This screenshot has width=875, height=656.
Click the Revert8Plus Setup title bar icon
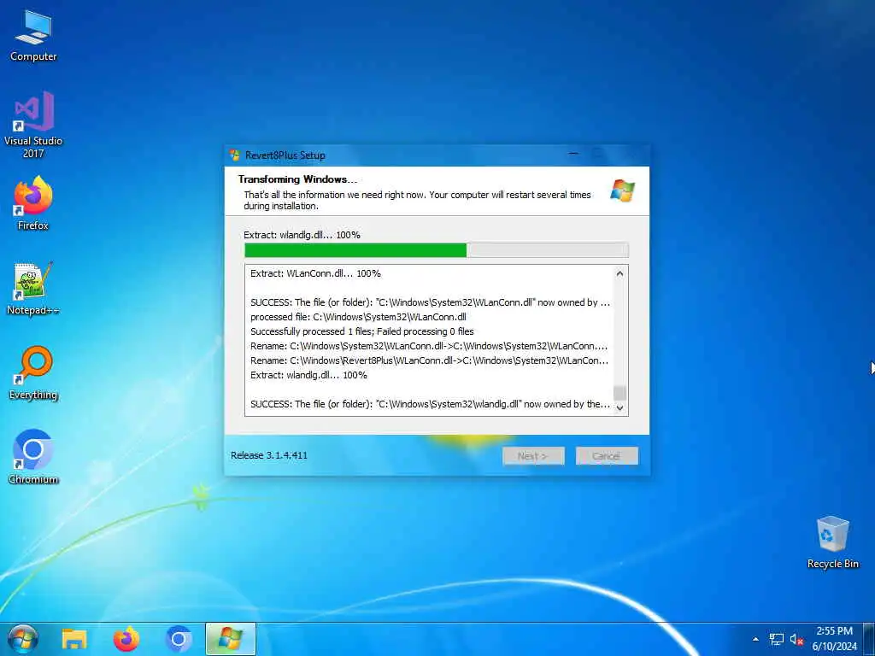pyautogui.click(x=235, y=155)
